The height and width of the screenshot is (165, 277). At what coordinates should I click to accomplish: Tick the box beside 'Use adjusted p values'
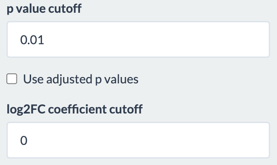coord(12,79)
